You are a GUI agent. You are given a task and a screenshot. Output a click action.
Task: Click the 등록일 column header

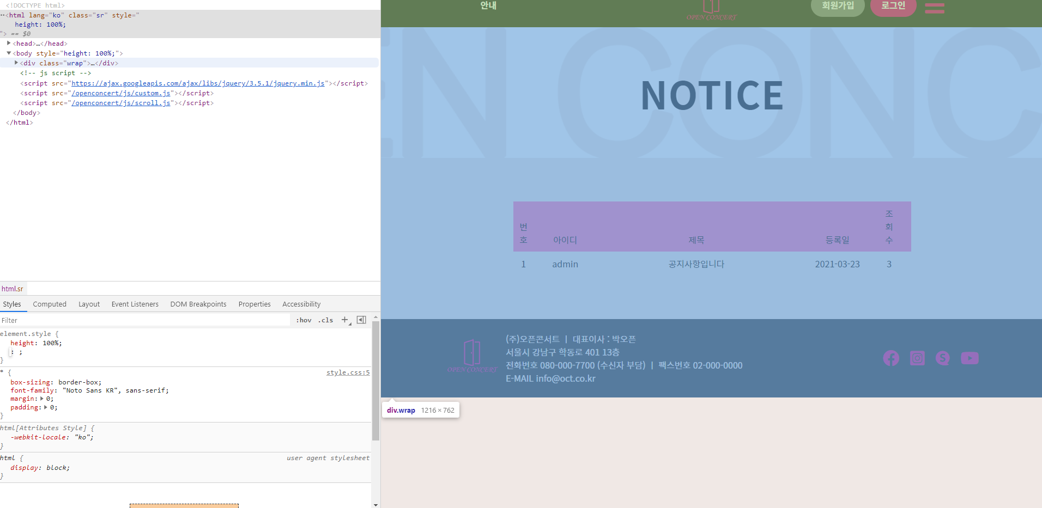[837, 240]
